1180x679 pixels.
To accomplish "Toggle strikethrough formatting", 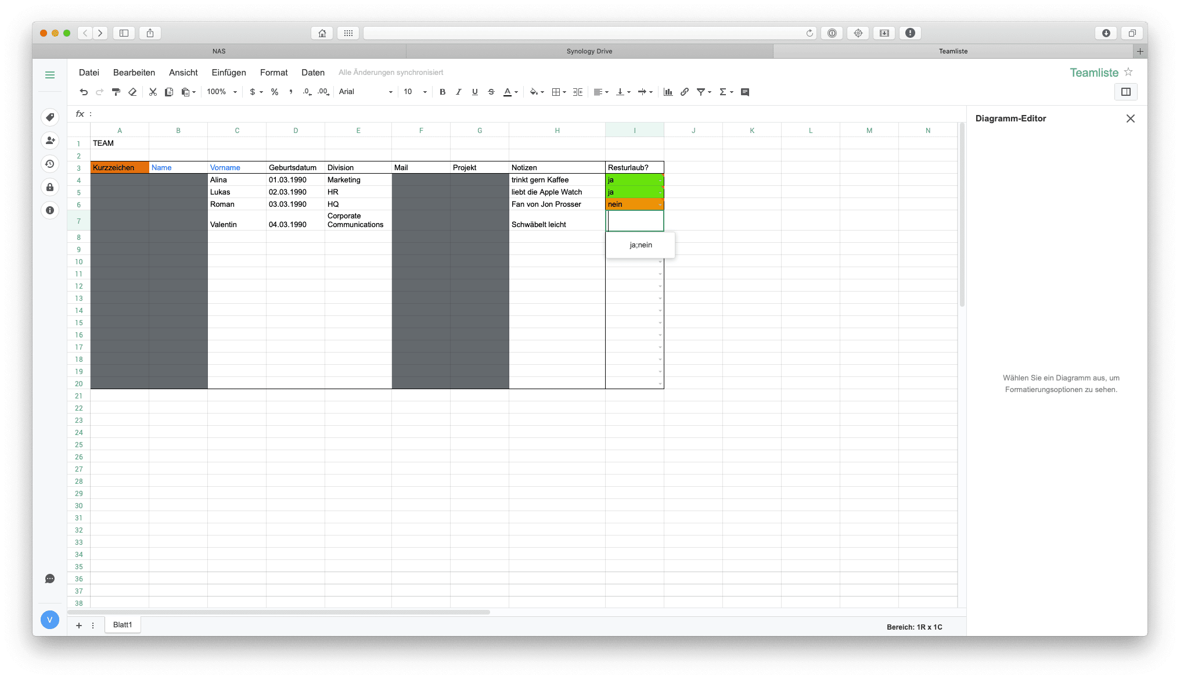I will pyautogui.click(x=491, y=92).
